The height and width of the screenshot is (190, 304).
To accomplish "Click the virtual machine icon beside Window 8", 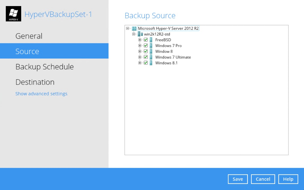I will [151, 51].
